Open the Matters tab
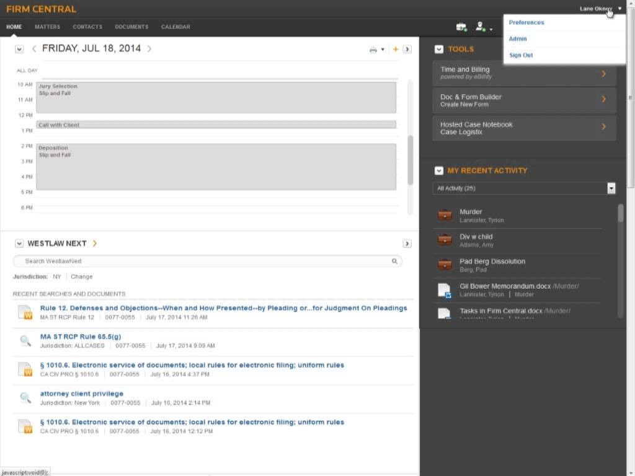 coord(47,27)
